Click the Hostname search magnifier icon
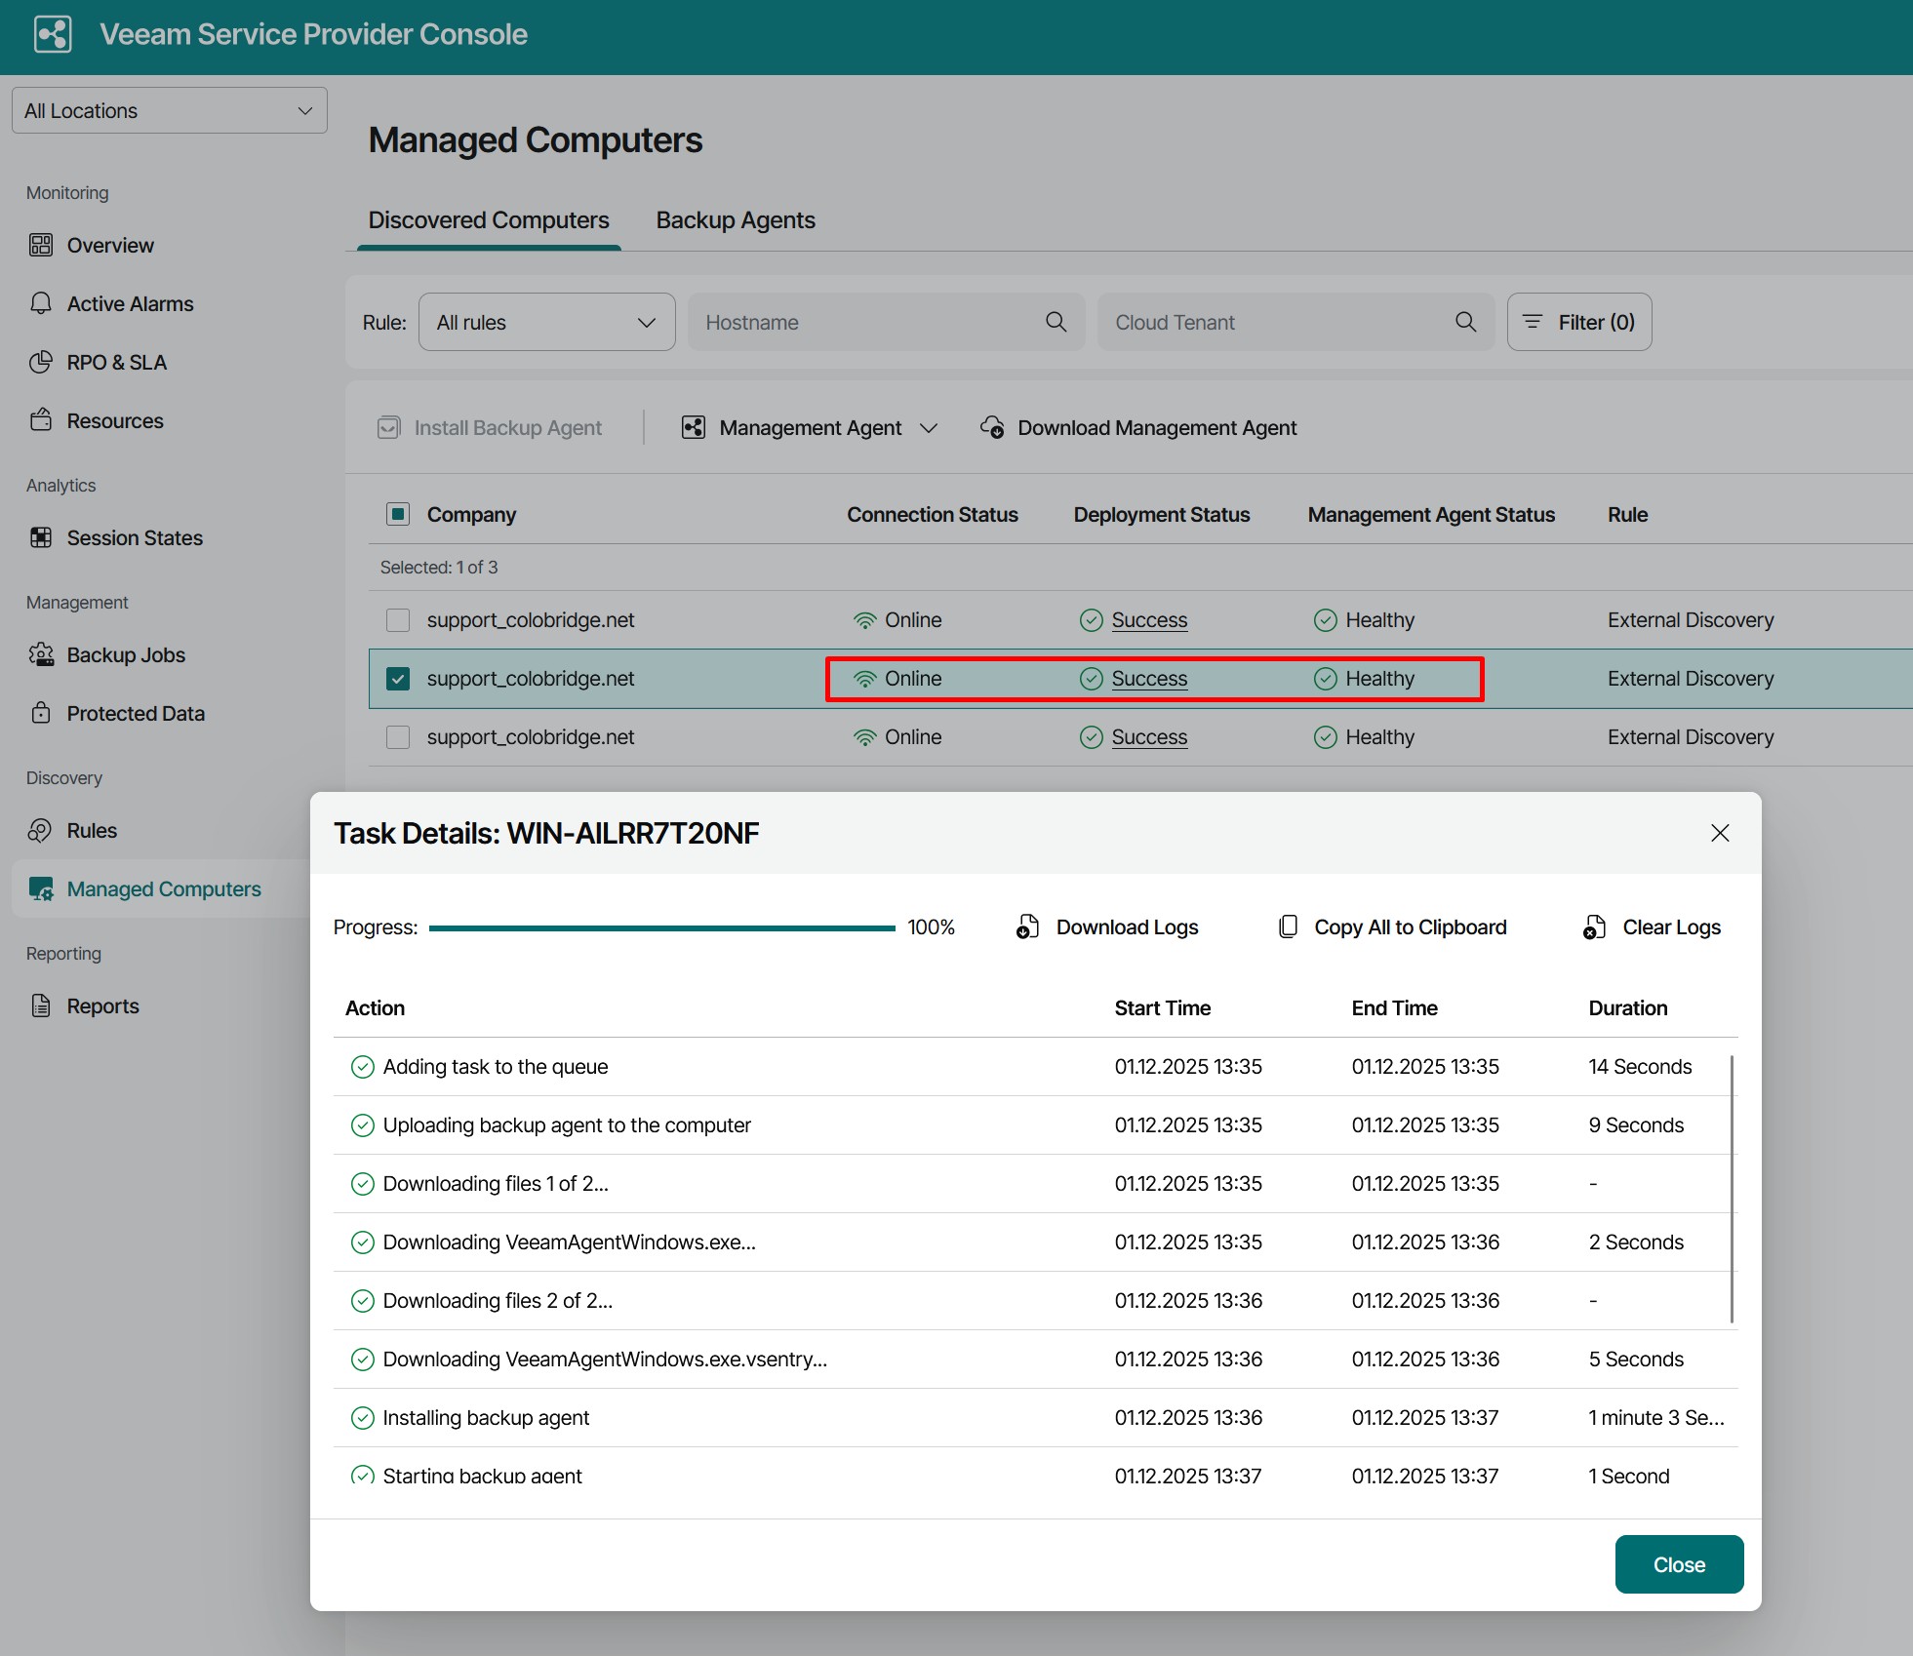1913x1656 pixels. (1056, 322)
